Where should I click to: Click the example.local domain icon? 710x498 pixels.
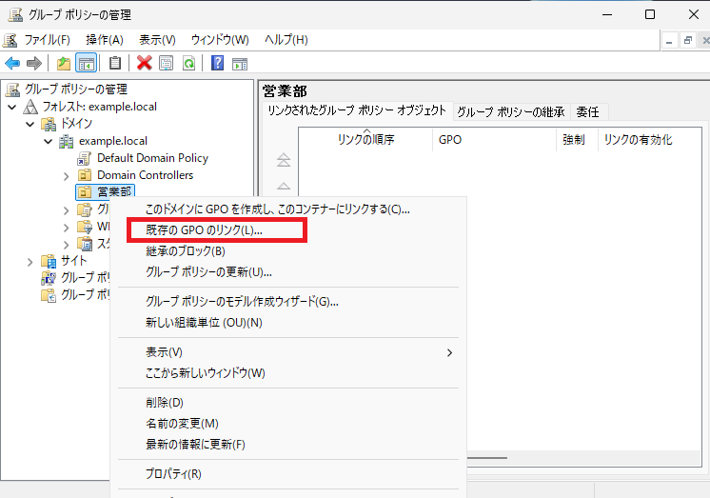[x=66, y=141]
